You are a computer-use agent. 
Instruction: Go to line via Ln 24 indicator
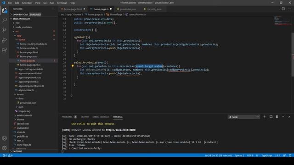(219, 155)
